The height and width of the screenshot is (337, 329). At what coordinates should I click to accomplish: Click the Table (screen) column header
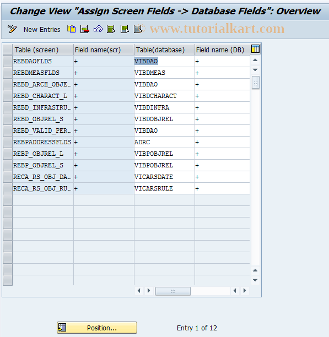pyautogui.click(x=43, y=50)
